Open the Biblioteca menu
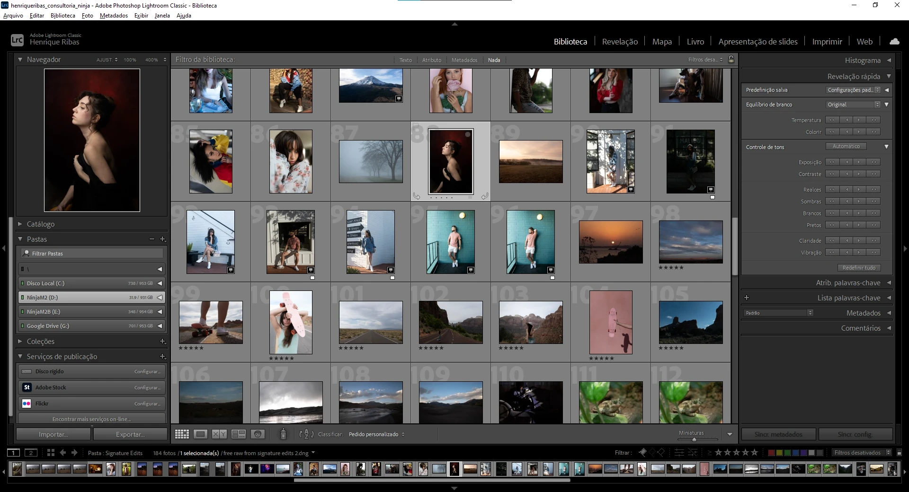Screen dimensions: 909x492 [63, 16]
